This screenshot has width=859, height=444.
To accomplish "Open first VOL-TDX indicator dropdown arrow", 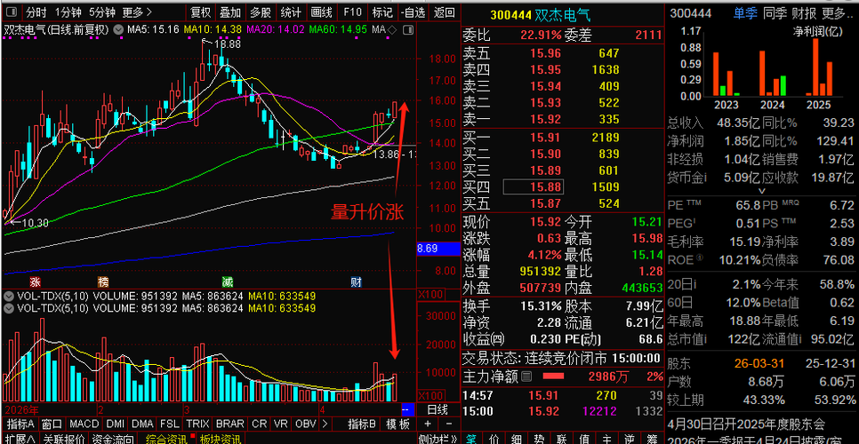I will click(8, 296).
